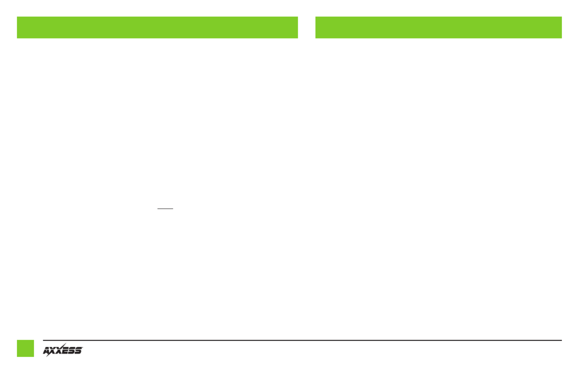This screenshot has width=579, height=374.
Task: Click the right green header banner
Action: click(x=439, y=27)
